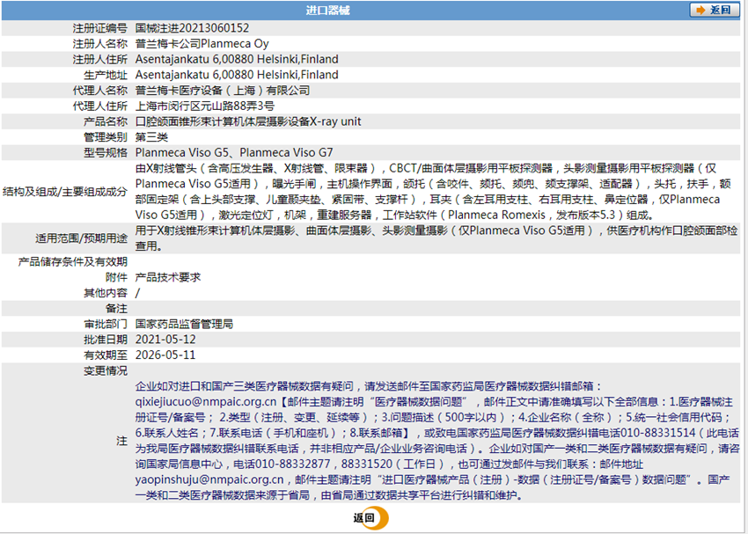Image resolution: width=748 pixels, height=534 pixels.
Task: Click the 进口器械 header title
Action: [x=327, y=10]
